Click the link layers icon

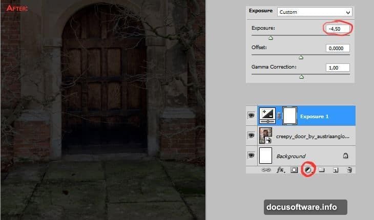tap(266, 170)
